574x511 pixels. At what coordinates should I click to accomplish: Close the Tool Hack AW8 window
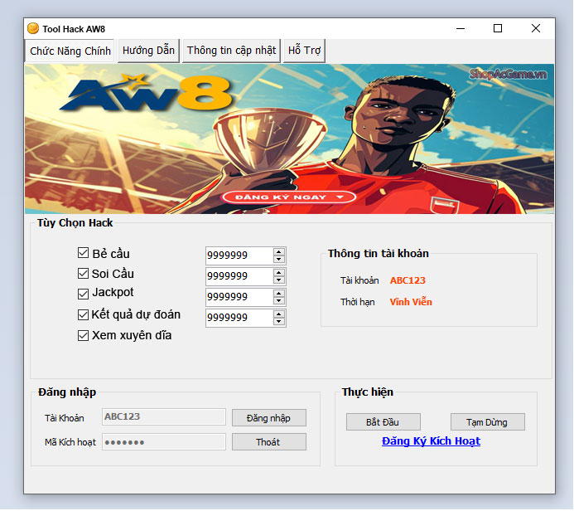tap(536, 28)
